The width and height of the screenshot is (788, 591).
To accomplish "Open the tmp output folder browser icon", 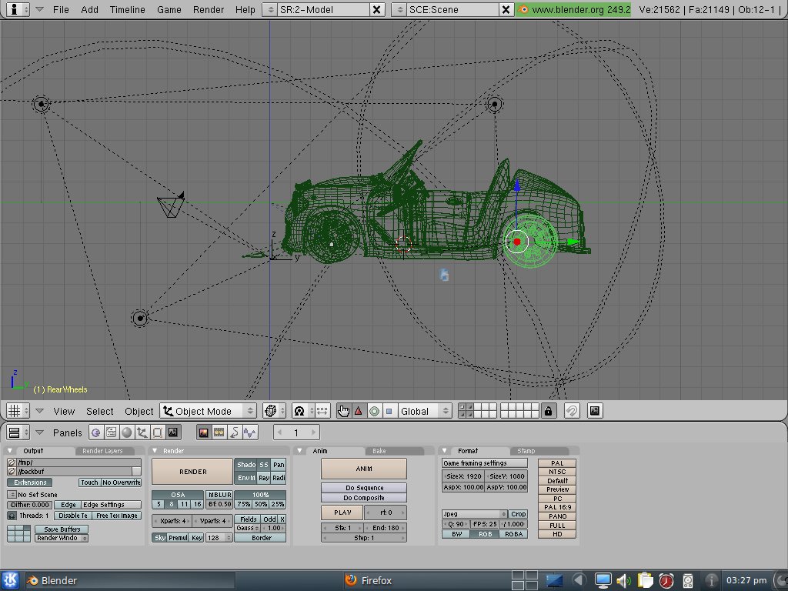I will pyautogui.click(x=12, y=462).
